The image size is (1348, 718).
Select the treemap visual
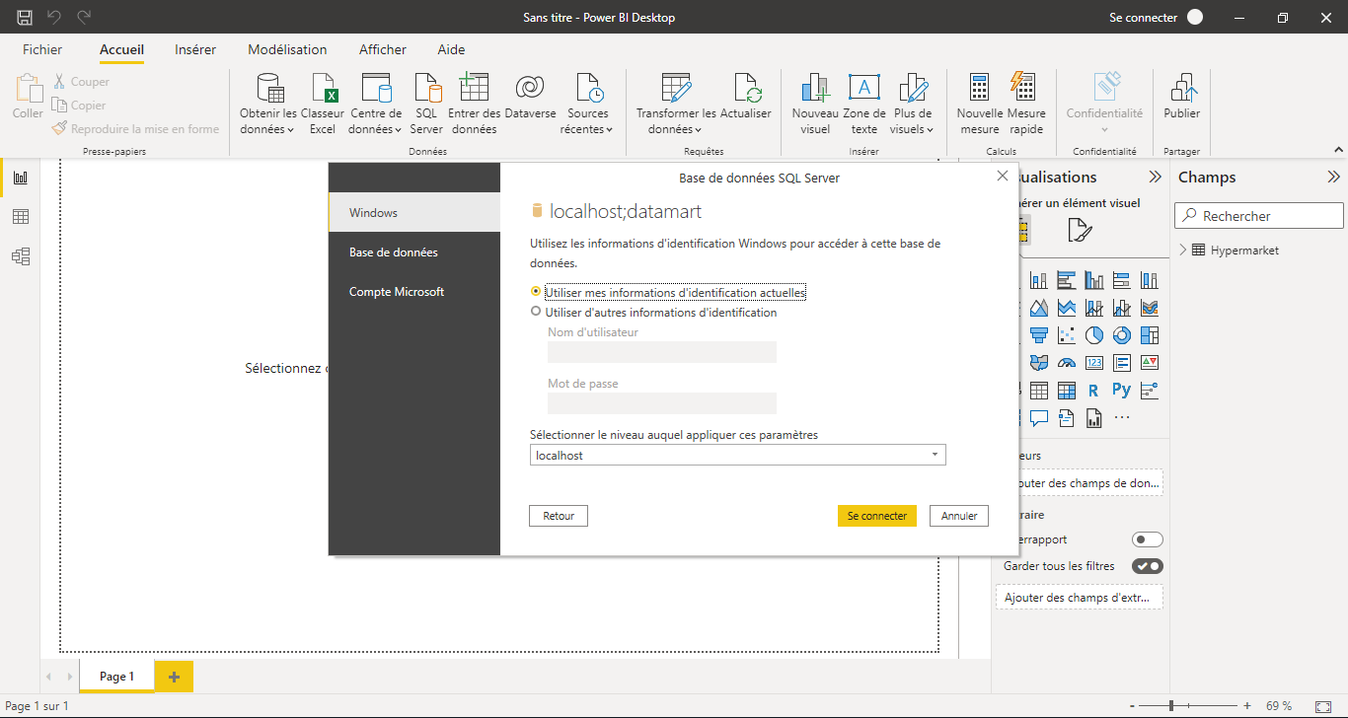[x=1149, y=335]
